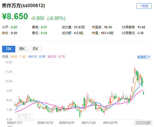Click the stock title 焦作万方(sz000612)
Screen dimensions: 154x127
pos(23,6)
